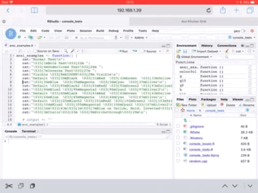Open the R Script file type dropdown

click(x=163, y=124)
